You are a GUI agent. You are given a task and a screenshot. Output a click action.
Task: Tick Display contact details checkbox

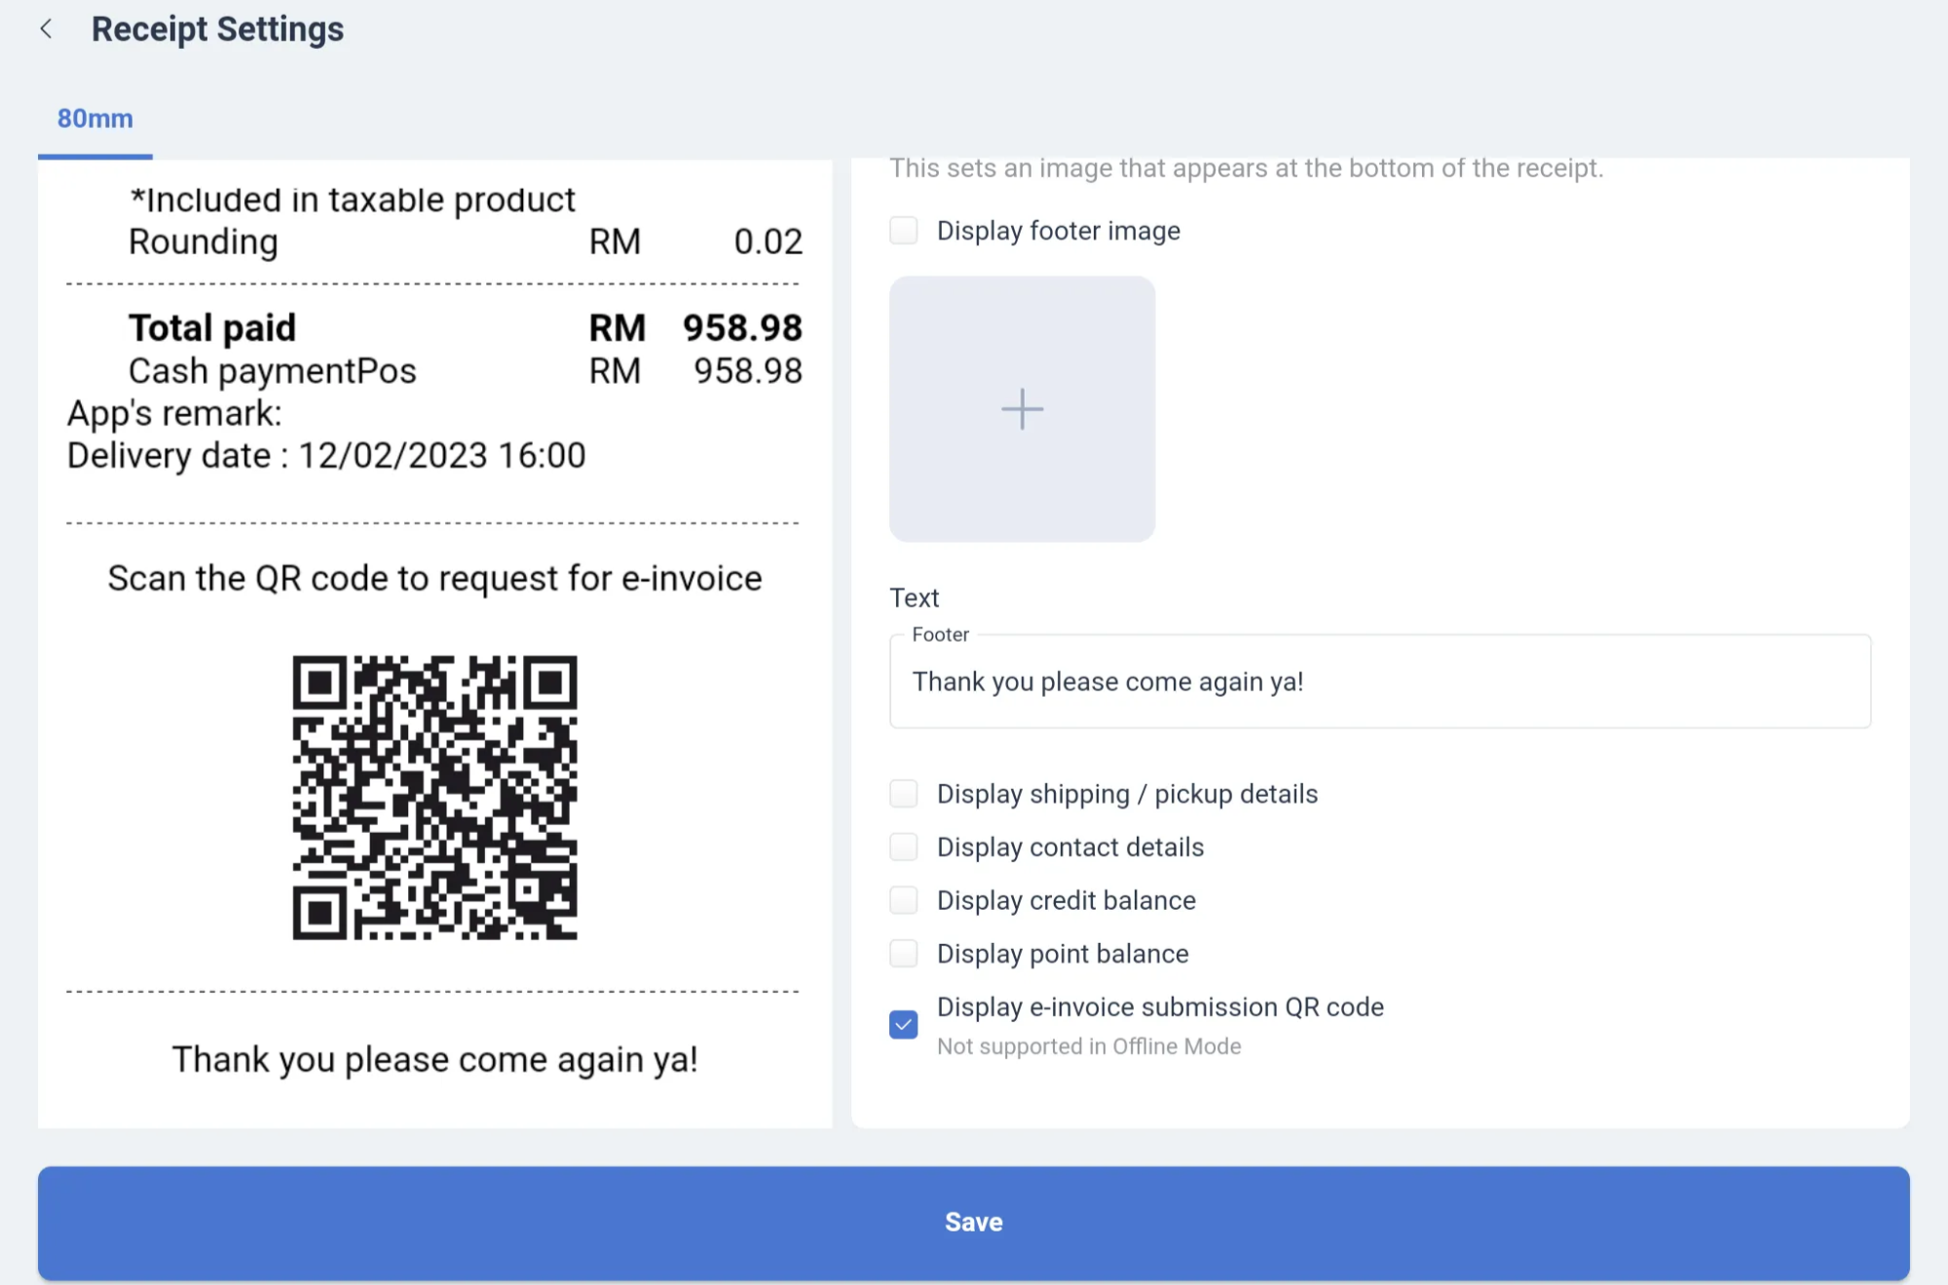(903, 847)
